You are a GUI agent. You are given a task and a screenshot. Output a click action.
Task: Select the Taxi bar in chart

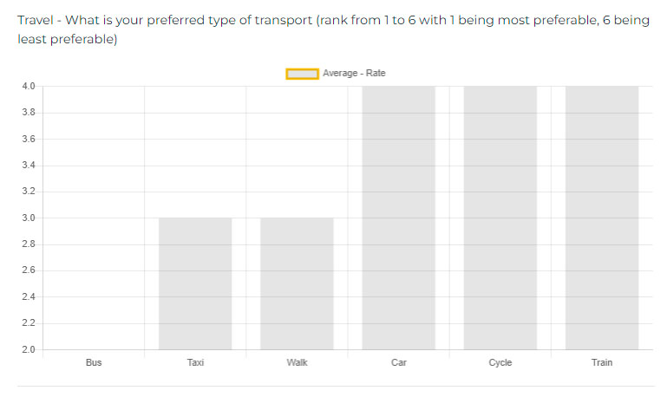point(195,283)
